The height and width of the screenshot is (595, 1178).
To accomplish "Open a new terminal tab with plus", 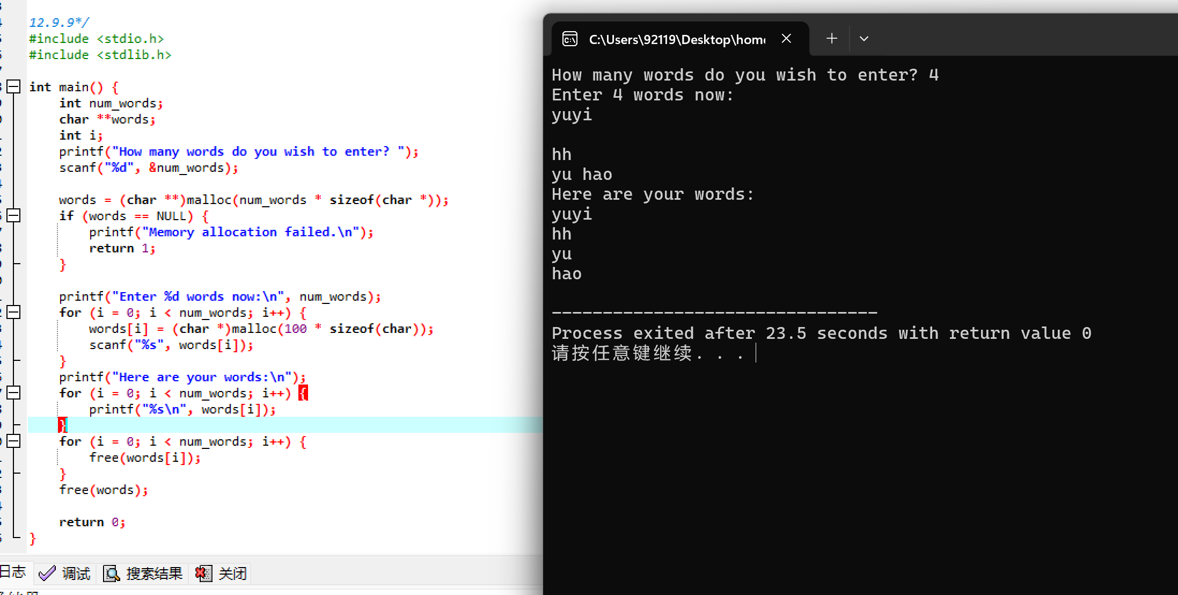I will click(x=832, y=39).
